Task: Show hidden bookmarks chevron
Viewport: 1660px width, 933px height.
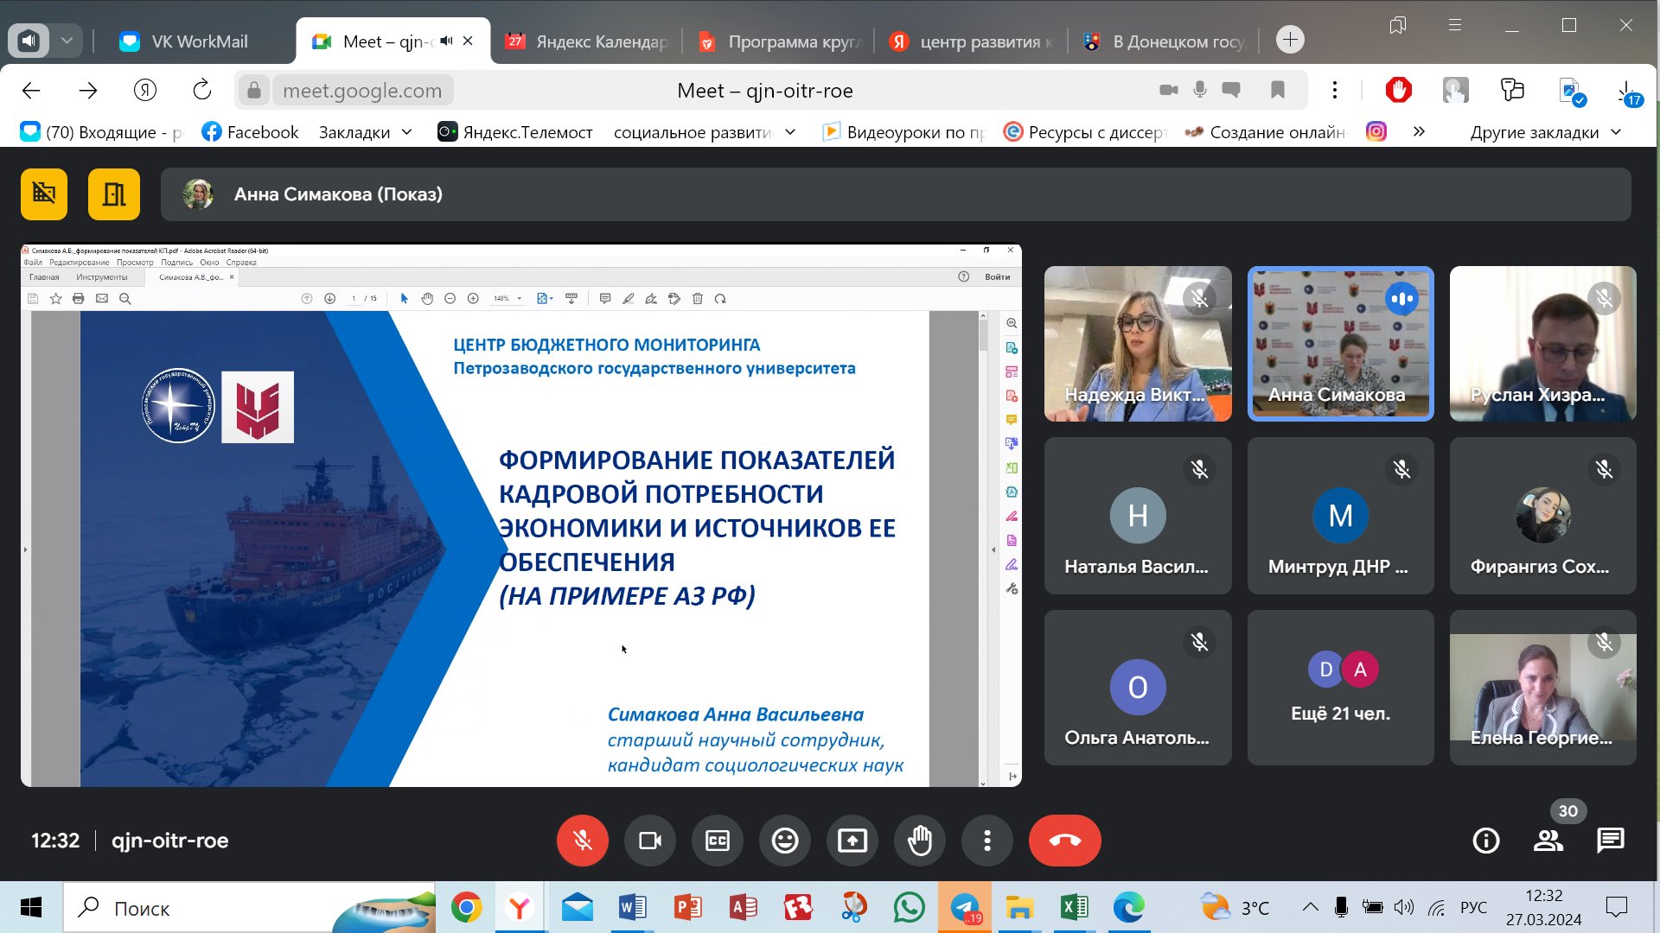Action: [x=1419, y=132]
